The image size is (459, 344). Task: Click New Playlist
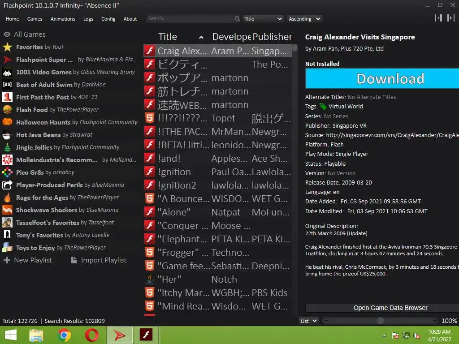27,260
